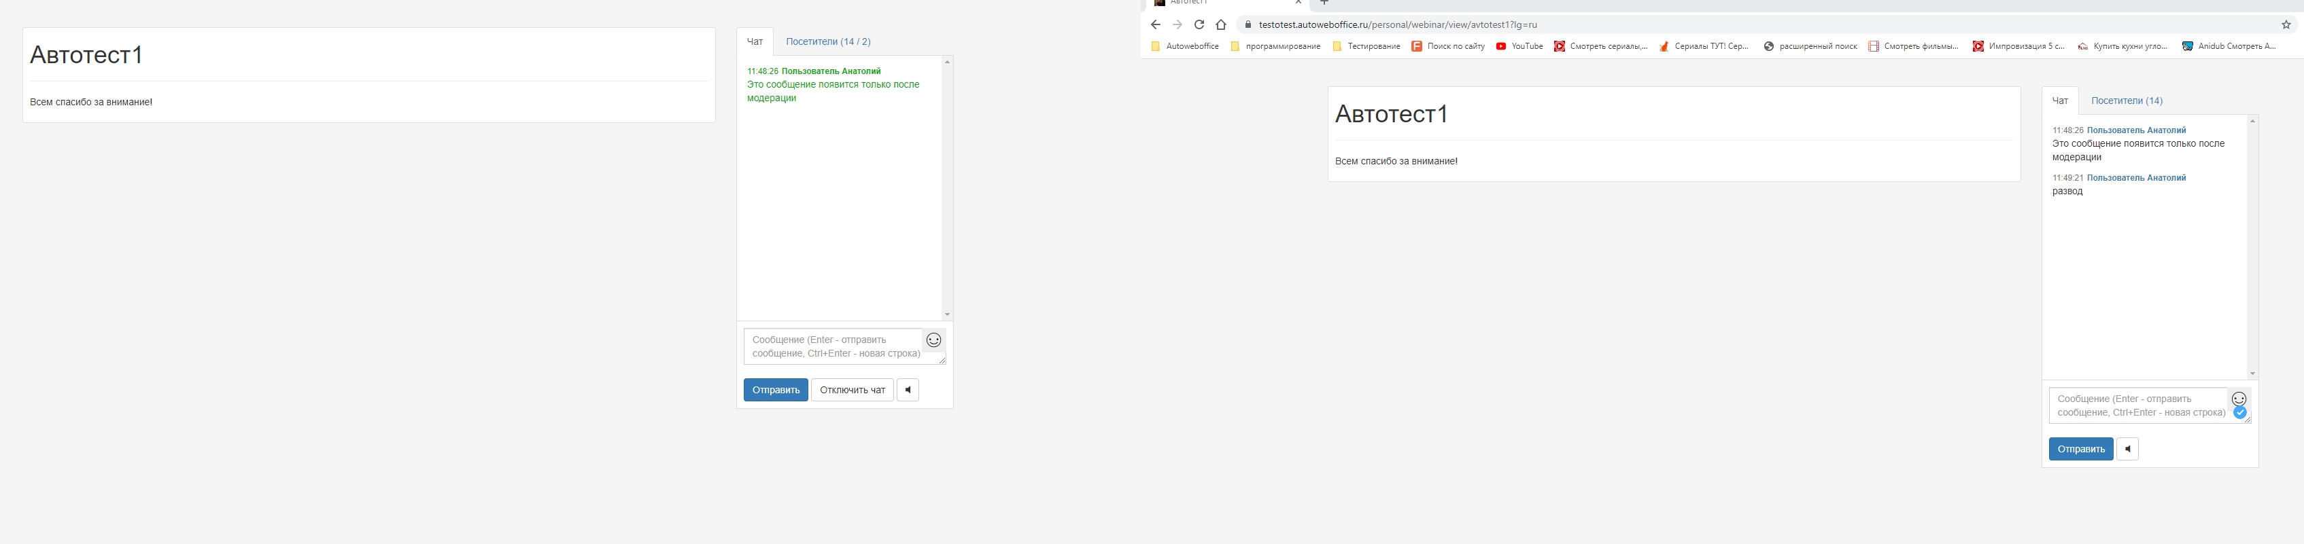Screen dimensions: 2304x544
Task: Reload the page in the browser
Action: coord(1199,25)
